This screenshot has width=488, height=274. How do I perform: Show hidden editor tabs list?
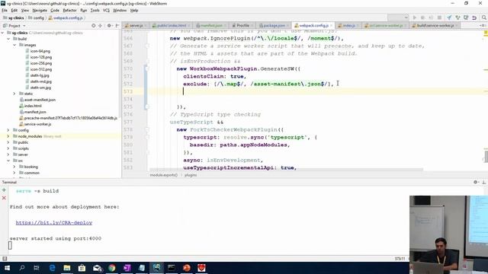coord(483,25)
